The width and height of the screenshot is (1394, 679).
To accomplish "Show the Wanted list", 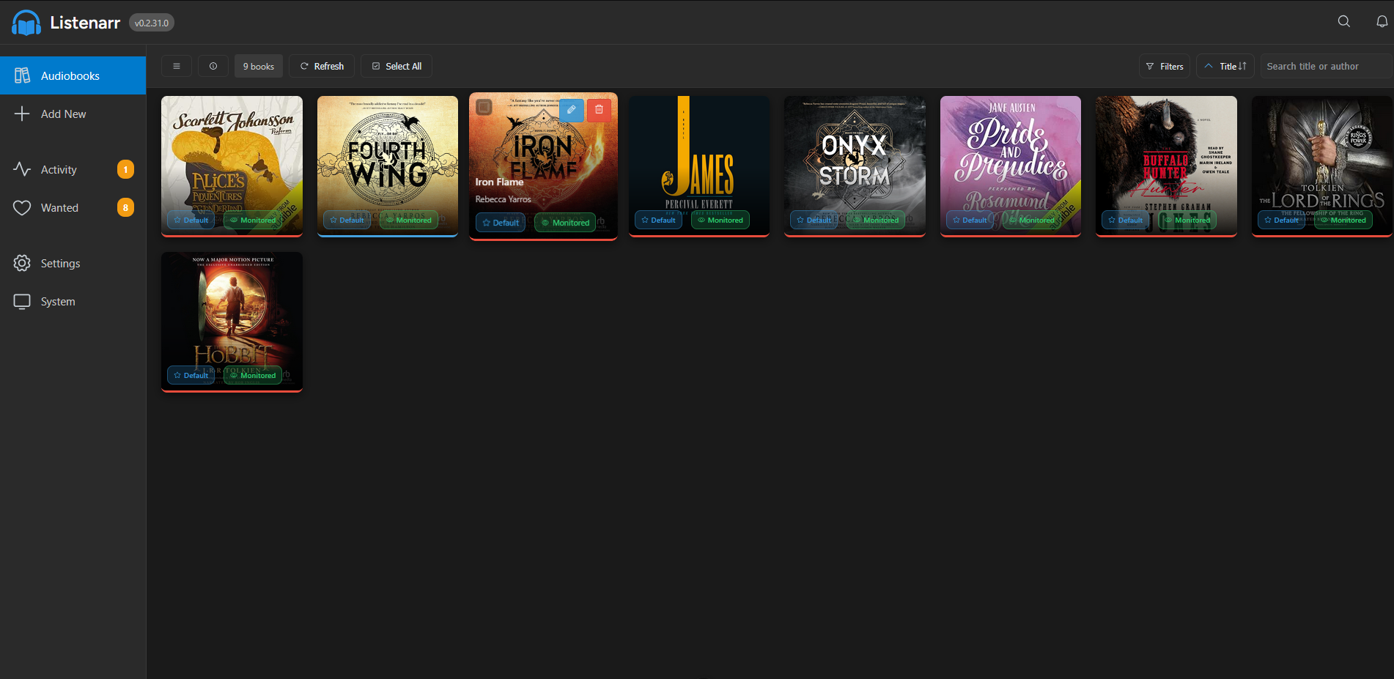I will coord(73,207).
